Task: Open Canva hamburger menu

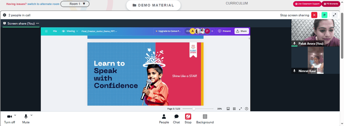Action: click(x=46, y=31)
